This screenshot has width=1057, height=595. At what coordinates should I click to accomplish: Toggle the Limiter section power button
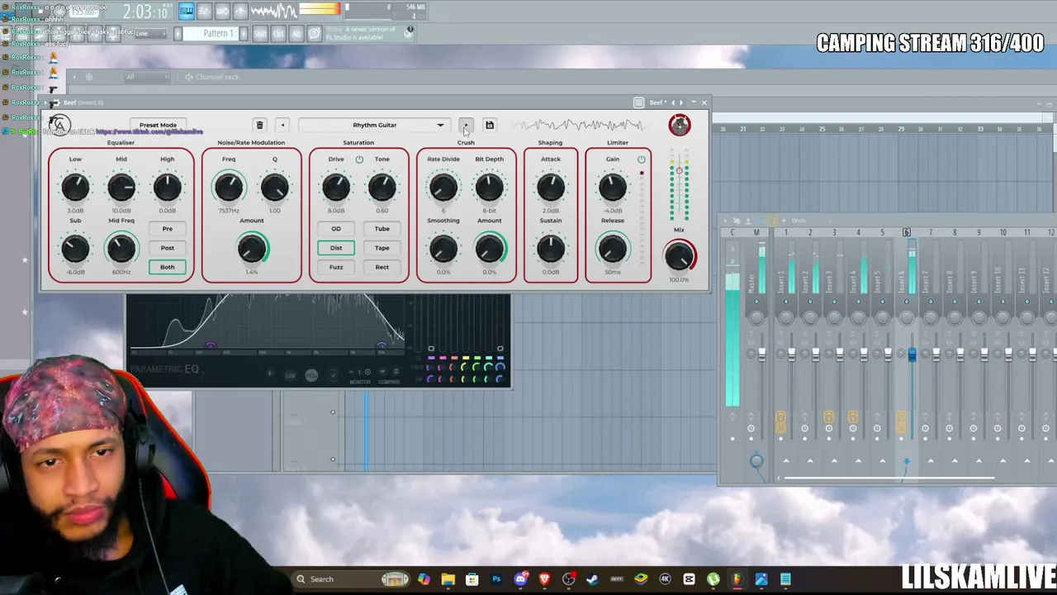(642, 159)
